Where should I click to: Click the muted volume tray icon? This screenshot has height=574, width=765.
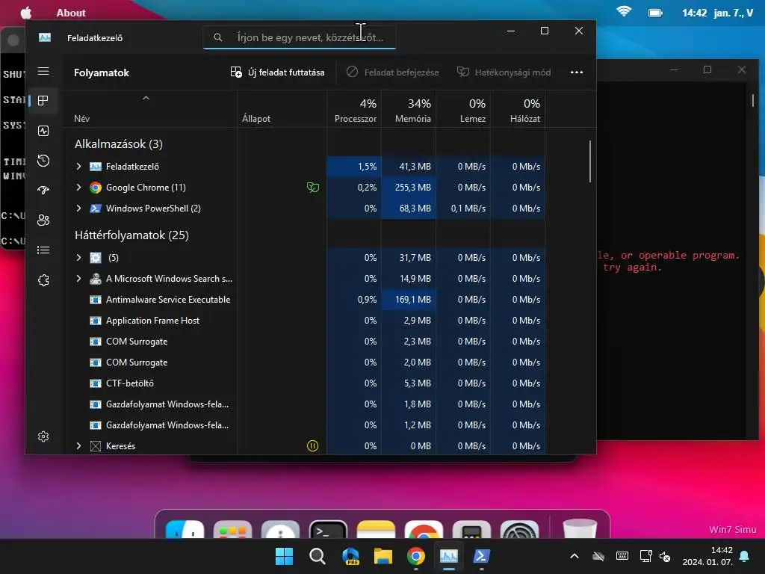point(664,556)
